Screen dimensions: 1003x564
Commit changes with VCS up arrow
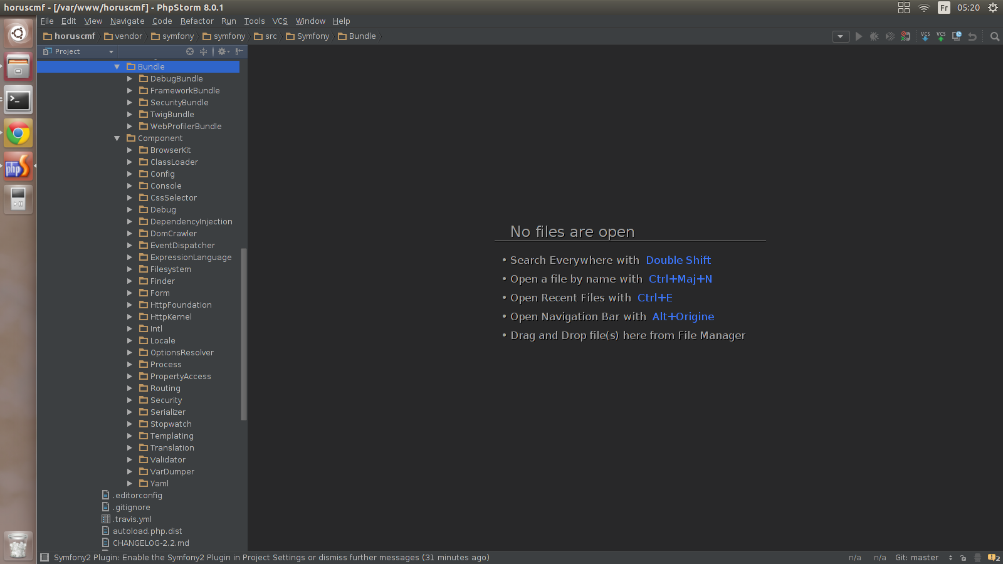pyautogui.click(x=941, y=36)
